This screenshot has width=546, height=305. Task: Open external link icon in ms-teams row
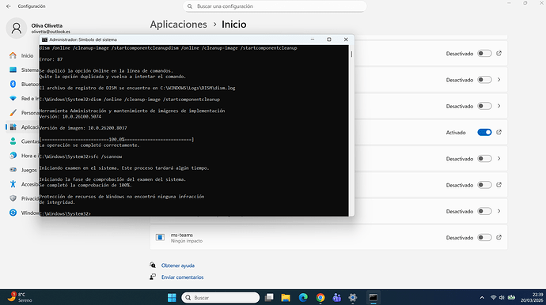(x=499, y=238)
